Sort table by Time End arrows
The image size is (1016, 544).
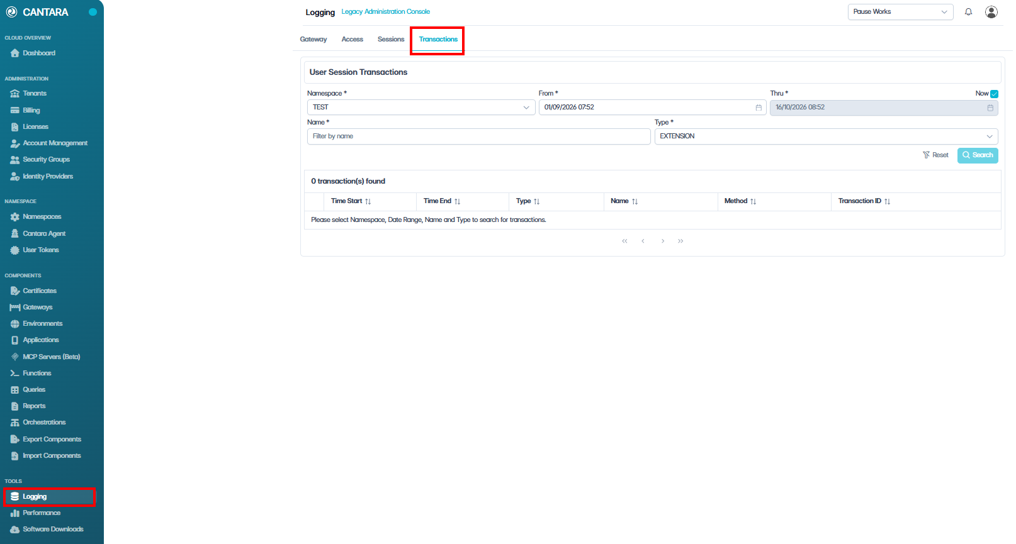pos(457,201)
